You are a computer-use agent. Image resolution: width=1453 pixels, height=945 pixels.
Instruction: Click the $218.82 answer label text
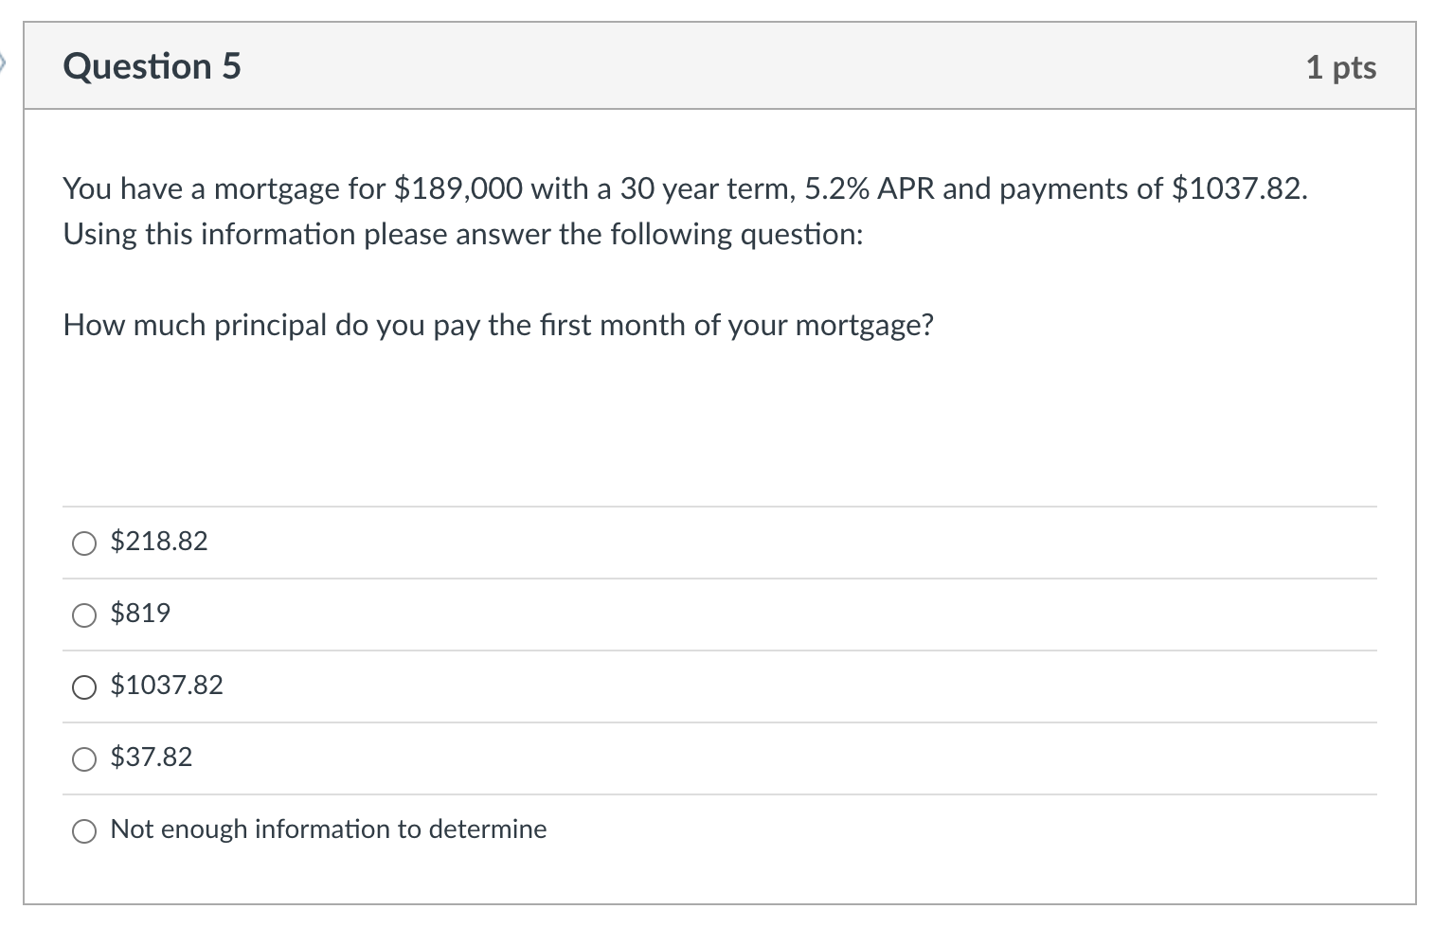click(x=159, y=542)
